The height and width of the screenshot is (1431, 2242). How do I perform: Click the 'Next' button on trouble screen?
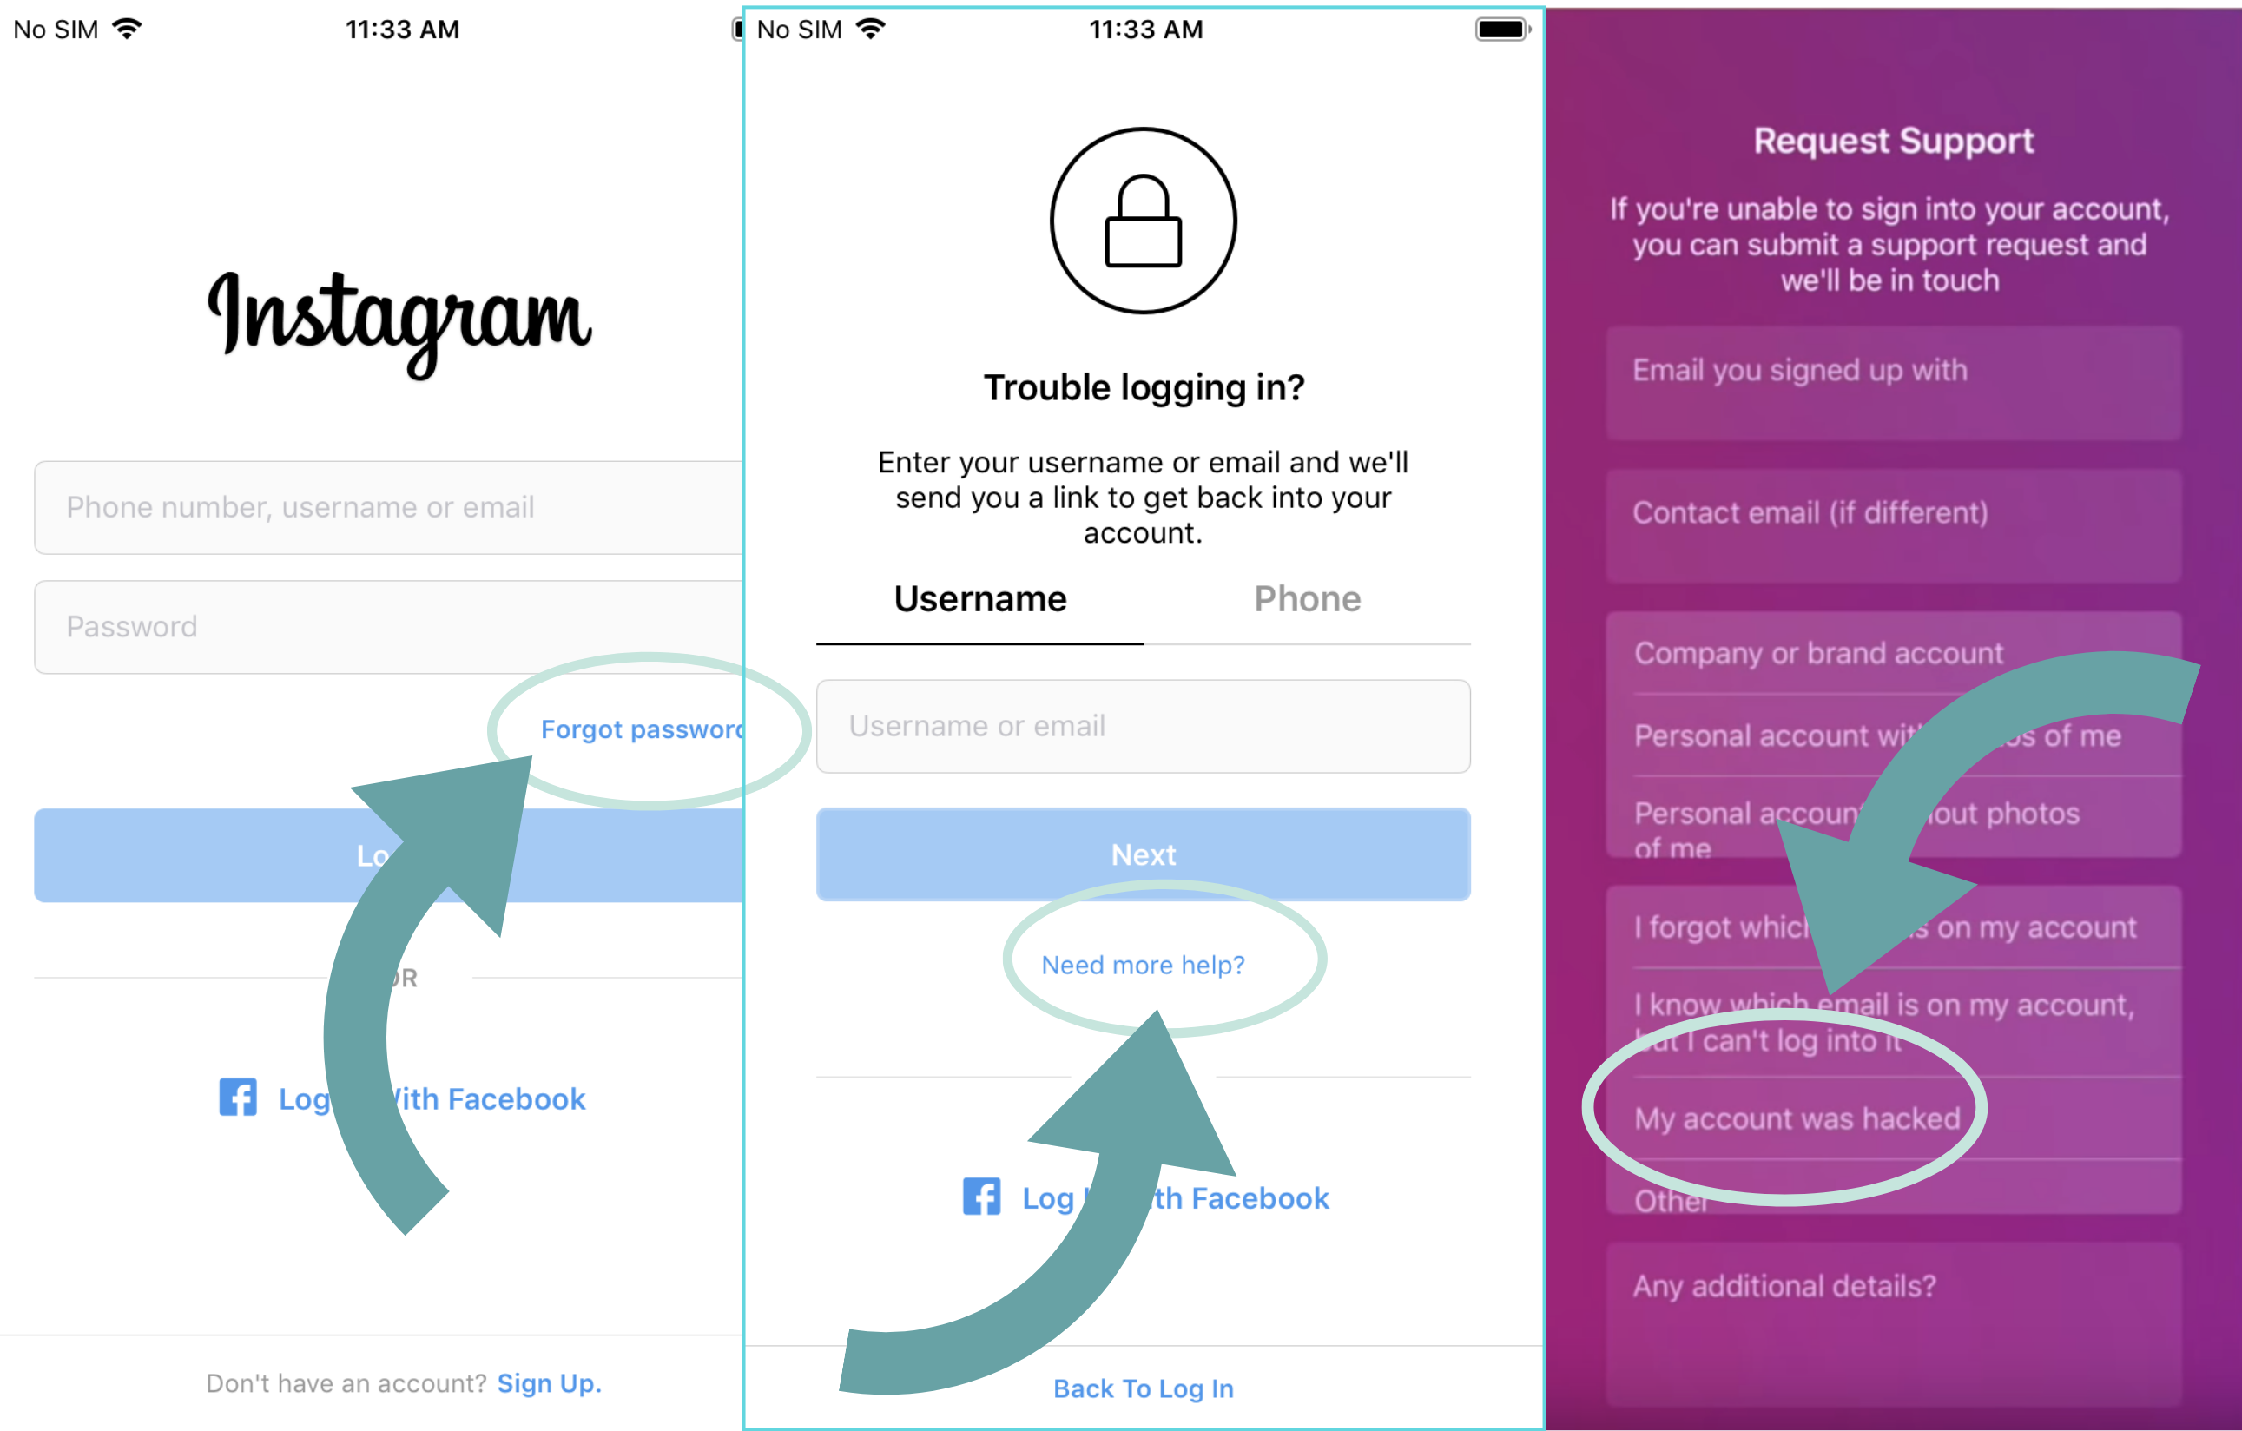click(1144, 853)
